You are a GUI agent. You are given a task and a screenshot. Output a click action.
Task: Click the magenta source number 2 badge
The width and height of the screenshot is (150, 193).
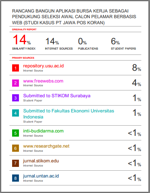[16, 83]
